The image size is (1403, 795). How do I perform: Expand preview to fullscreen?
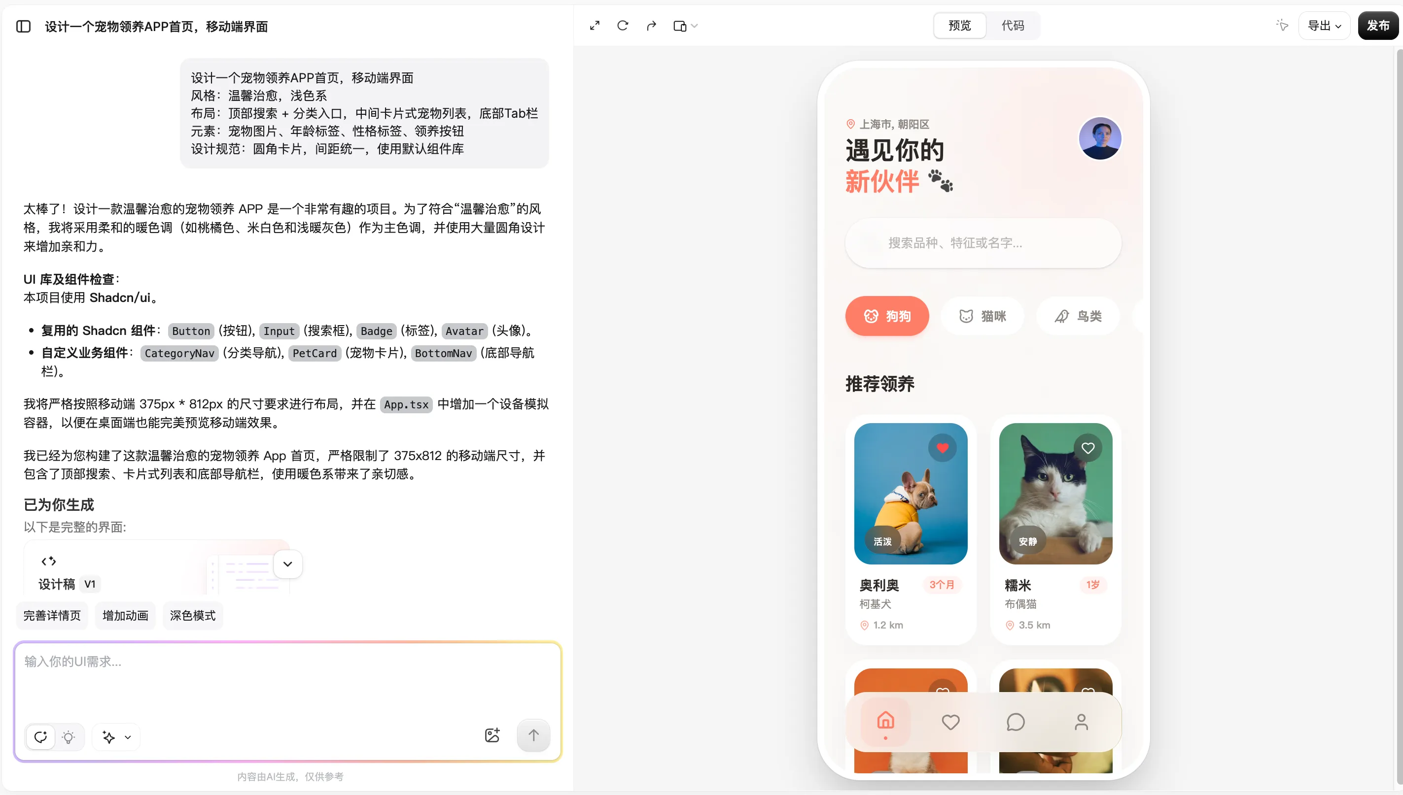[595, 25]
